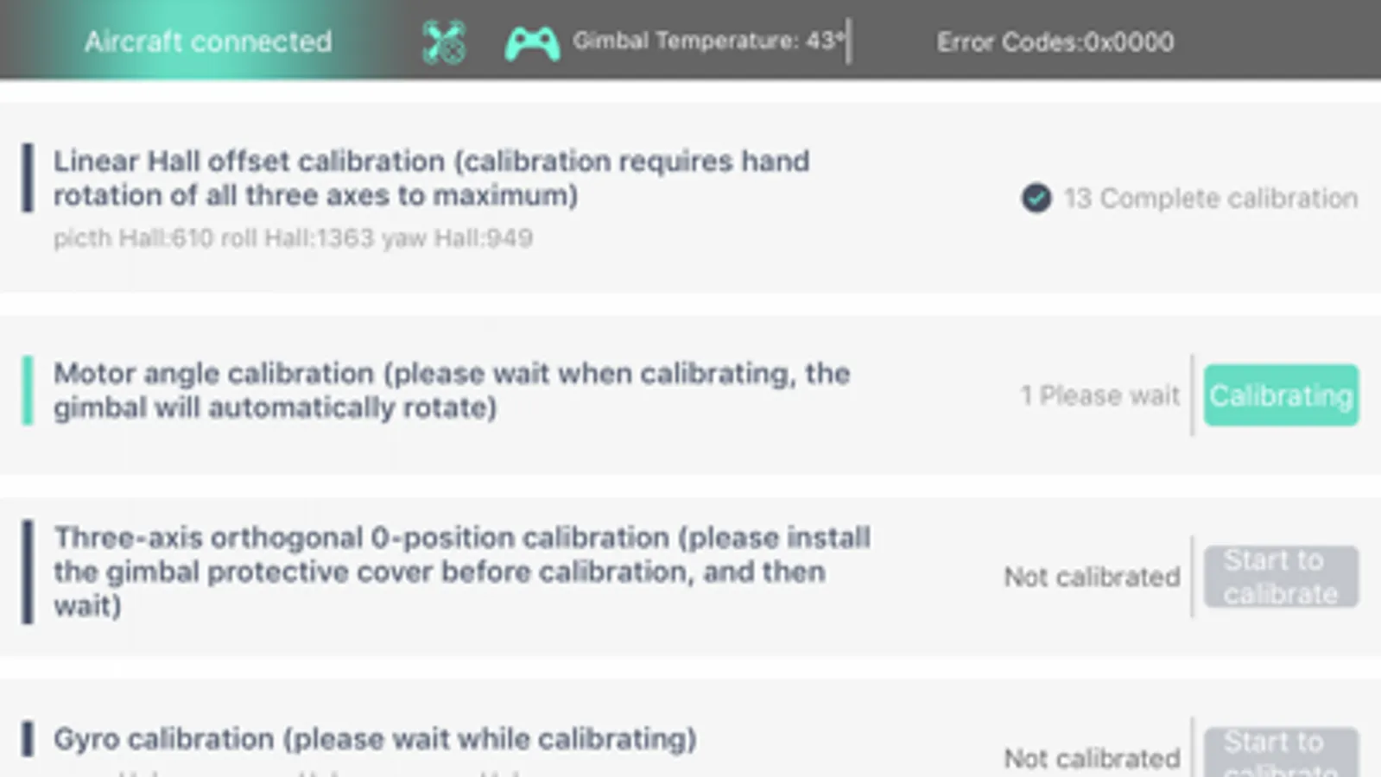Start three-axis orthogonal 0-position calibration
The height and width of the screenshot is (777, 1381).
[x=1281, y=577]
